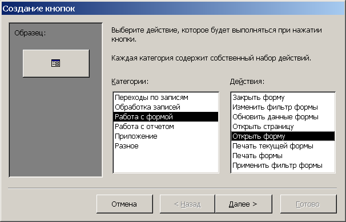Select the Приложение category

166,136
